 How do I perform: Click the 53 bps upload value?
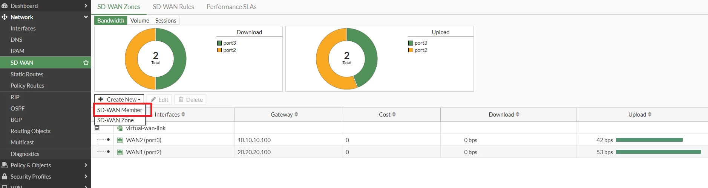click(605, 152)
